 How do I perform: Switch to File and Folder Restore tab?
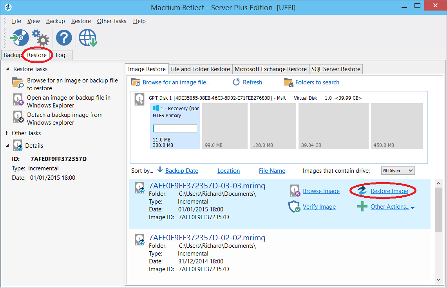200,69
